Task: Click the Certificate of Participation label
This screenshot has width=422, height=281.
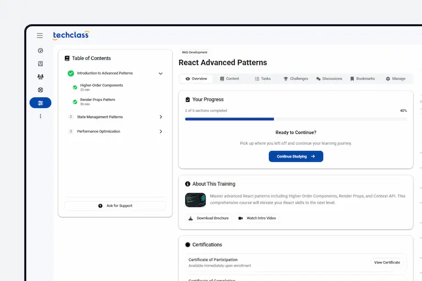Action: click(213, 260)
